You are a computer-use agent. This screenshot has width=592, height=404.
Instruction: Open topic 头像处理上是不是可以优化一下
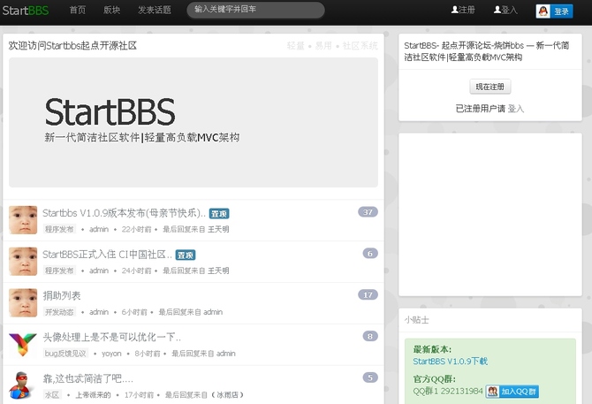point(111,337)
